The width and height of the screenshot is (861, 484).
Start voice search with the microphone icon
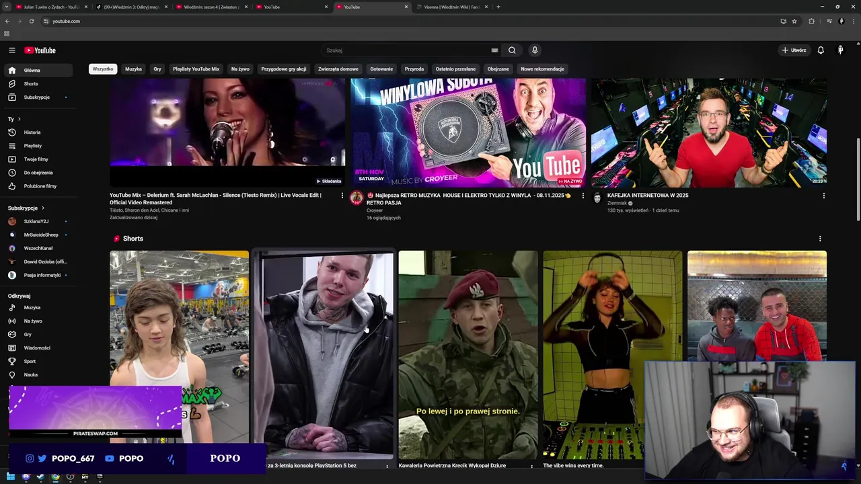click(535, 50)
